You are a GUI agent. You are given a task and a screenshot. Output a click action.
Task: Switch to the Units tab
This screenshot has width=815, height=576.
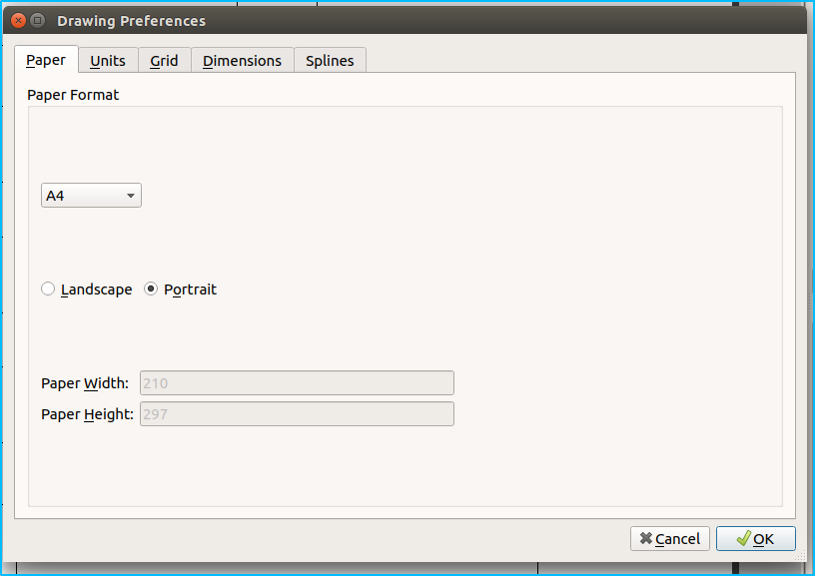click(x=108, y=61)
